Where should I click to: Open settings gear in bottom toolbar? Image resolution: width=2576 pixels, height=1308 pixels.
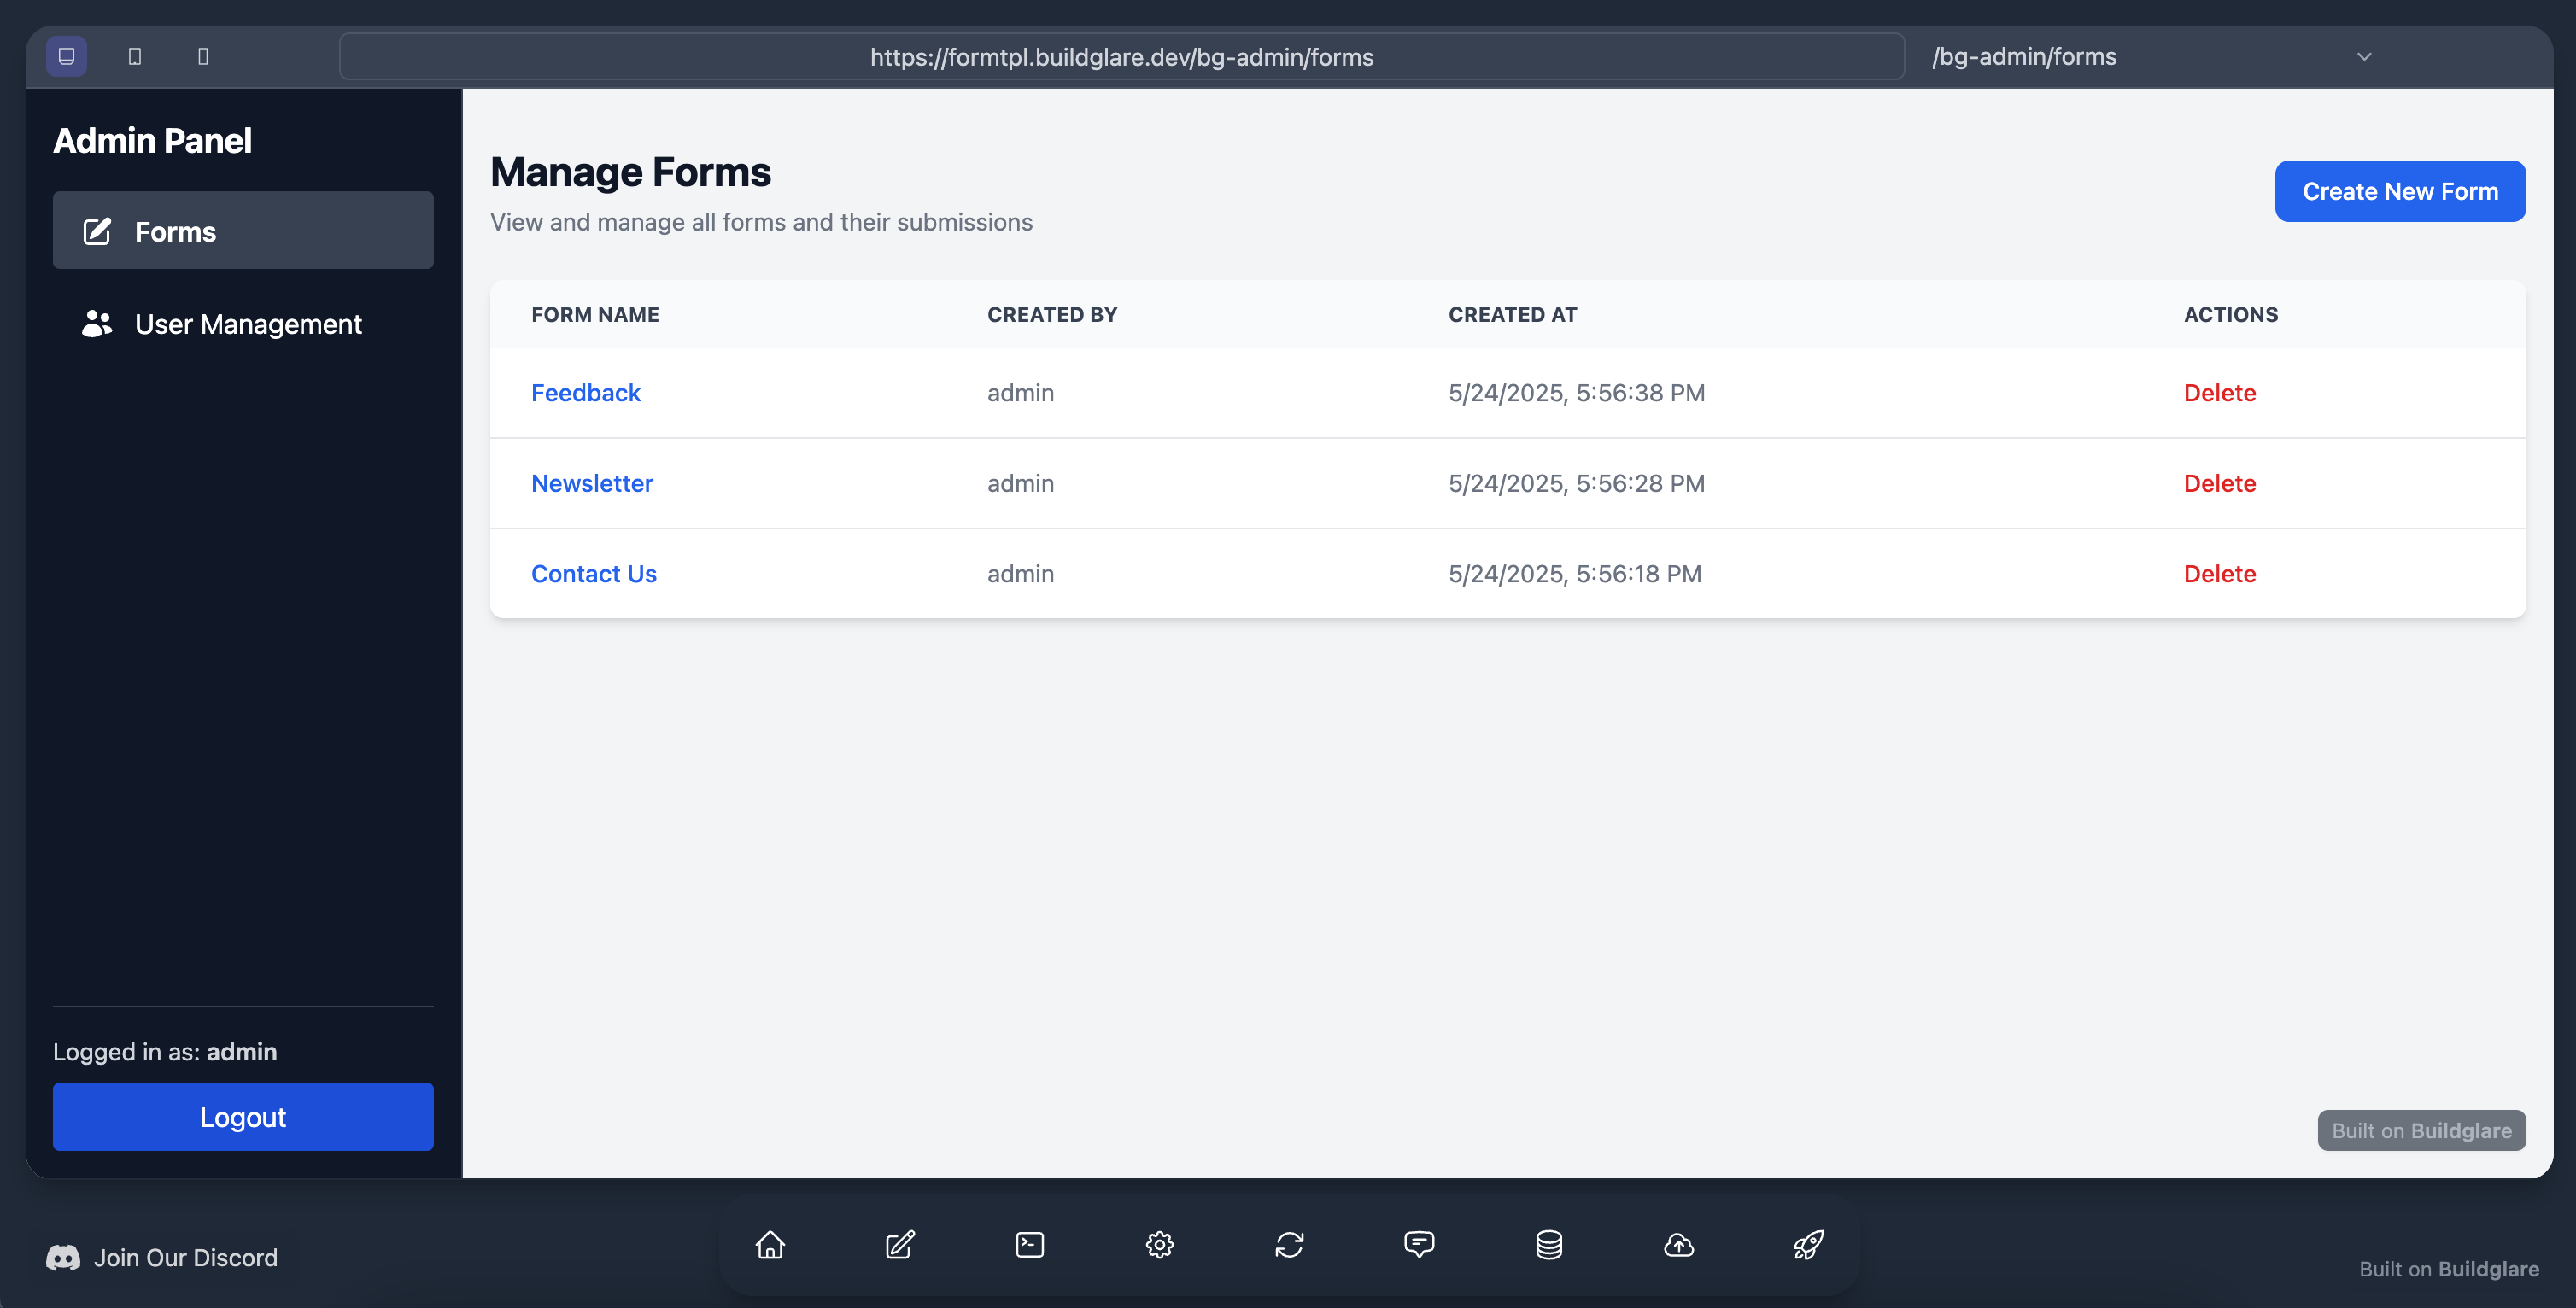pos(1159,1244)
